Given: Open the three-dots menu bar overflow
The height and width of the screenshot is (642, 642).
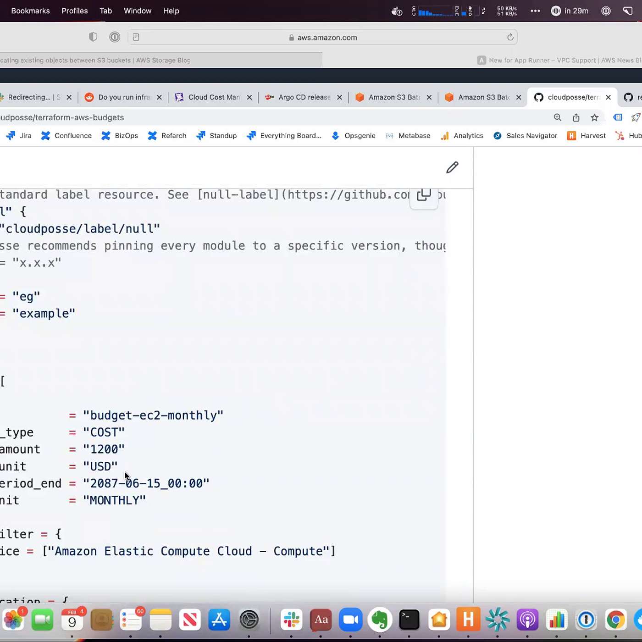Looking at the screenshot, I should coord(535,11).
